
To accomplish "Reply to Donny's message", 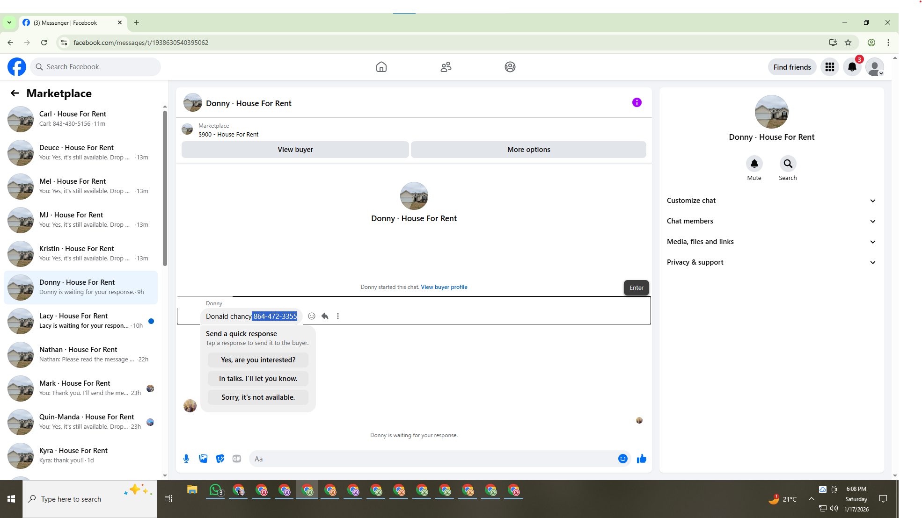I will tap(325, 316).
